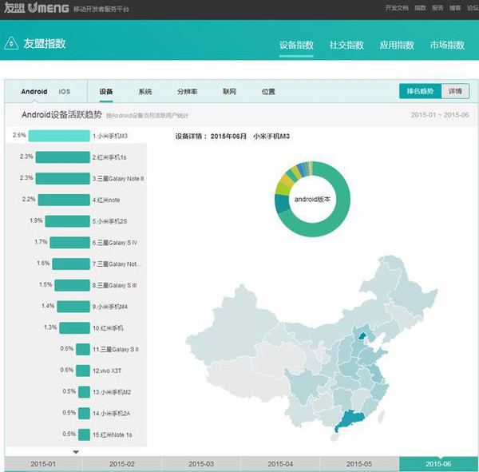
Task: Click the 小米手机M3 bar in the ranking
Action: [62, 136]
